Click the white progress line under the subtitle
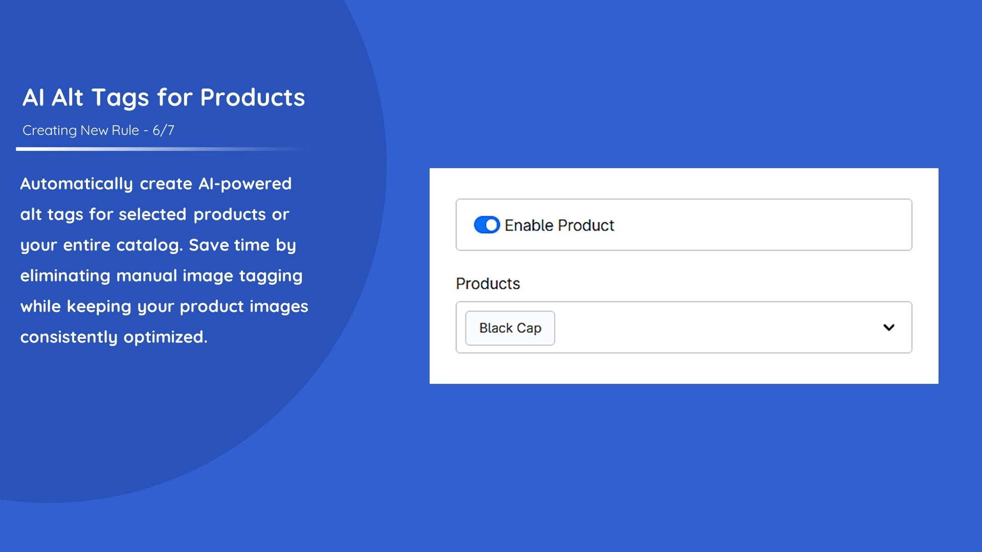 [164, 149]
